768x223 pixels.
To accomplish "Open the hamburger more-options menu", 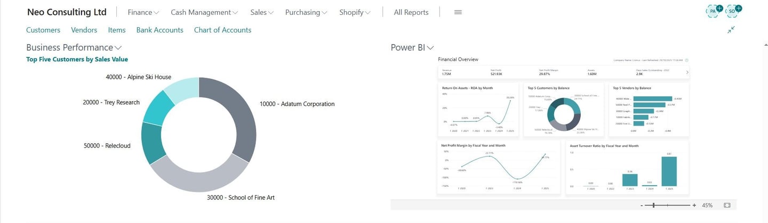I will 458,12.
